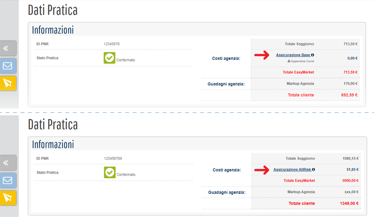This screenshot has height=217, width=374.
Task: Show info icon beside Assicurazione AllRisk
Action: (x=313, y=170)
